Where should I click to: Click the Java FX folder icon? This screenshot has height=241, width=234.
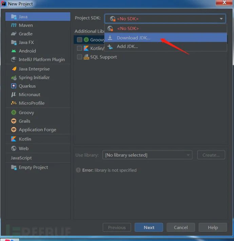pyautogui.click(x=14, y=42)
